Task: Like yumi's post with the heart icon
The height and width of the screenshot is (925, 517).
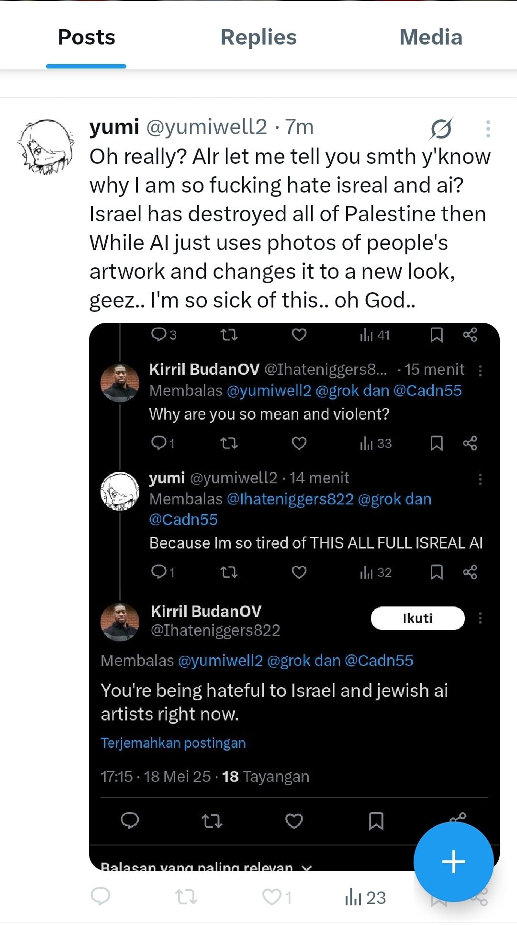Action: coord(272,897)
